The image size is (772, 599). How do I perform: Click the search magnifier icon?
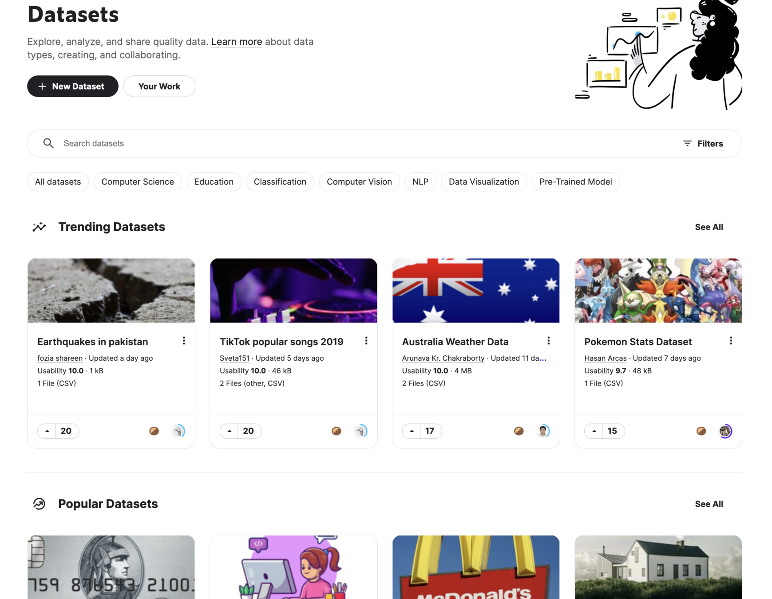[x=48, y=143]
